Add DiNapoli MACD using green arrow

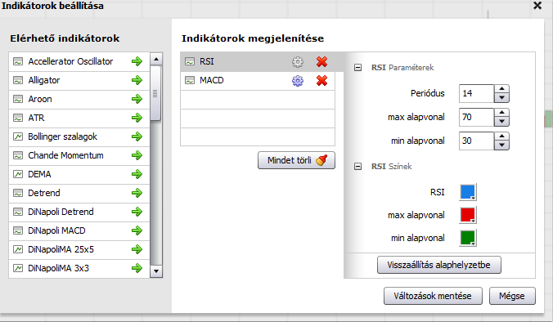[x=137, y=230]
